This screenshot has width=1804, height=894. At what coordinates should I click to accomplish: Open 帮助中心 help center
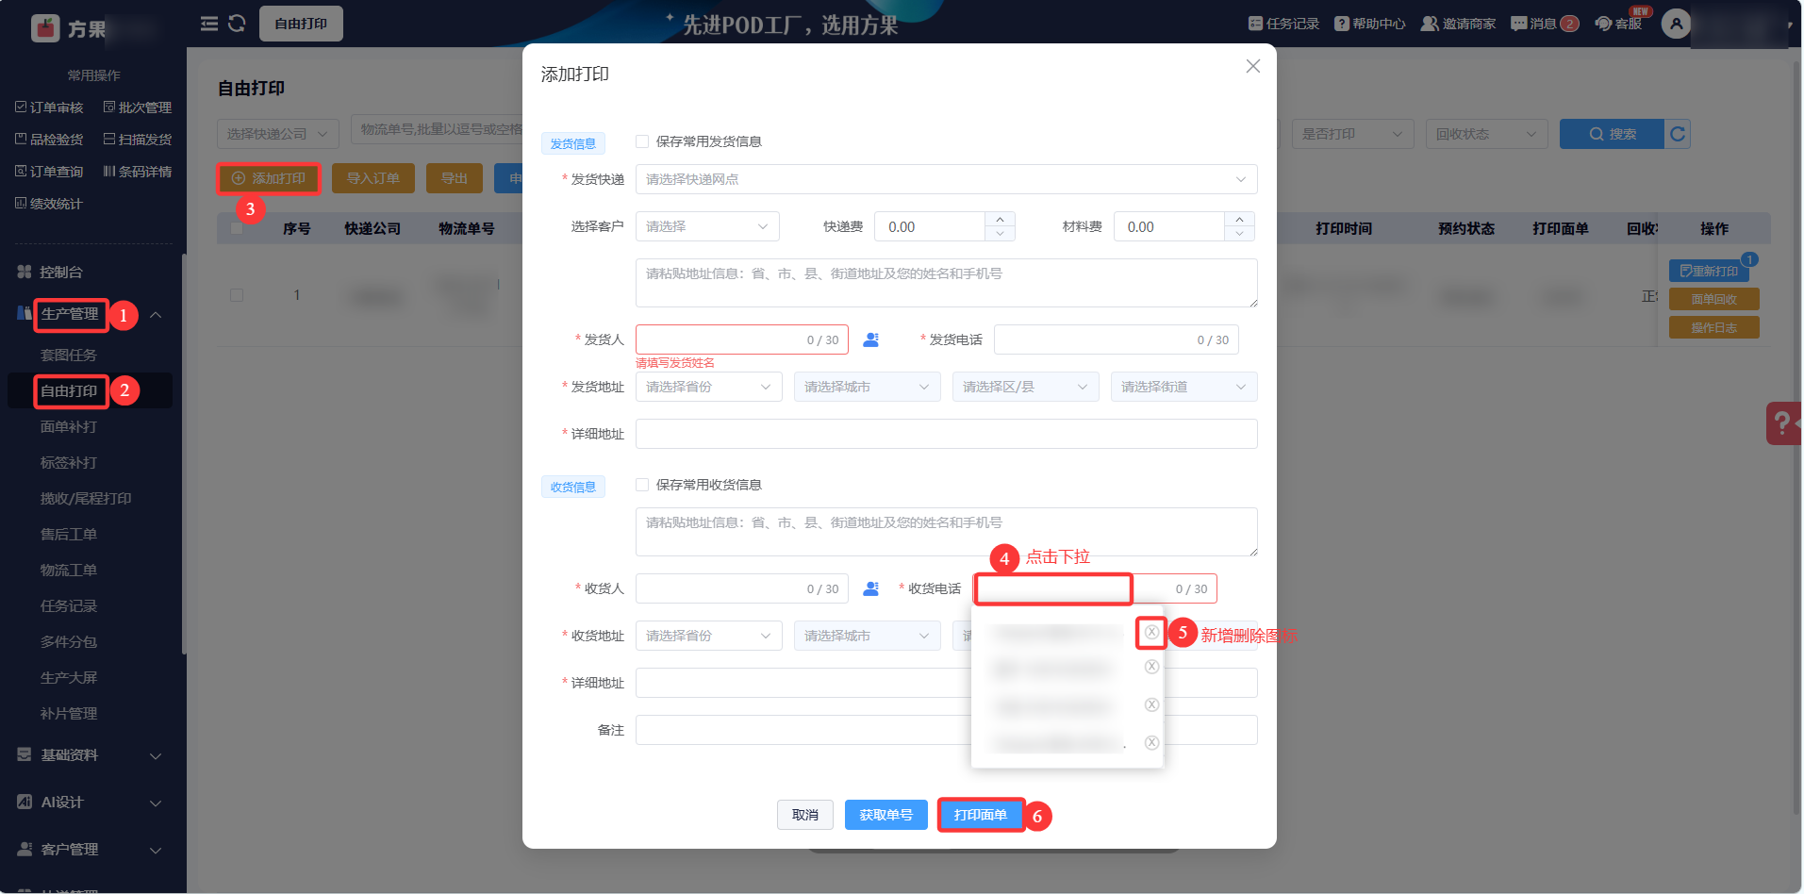pos(1369,24)
